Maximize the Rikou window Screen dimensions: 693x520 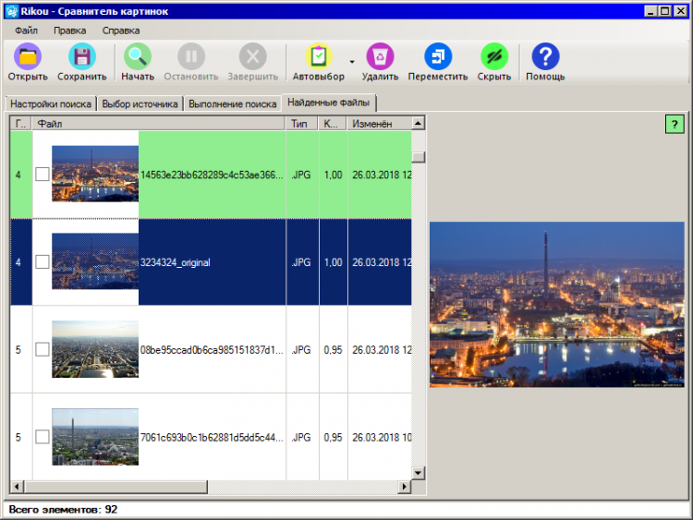(x=664, y=11)
